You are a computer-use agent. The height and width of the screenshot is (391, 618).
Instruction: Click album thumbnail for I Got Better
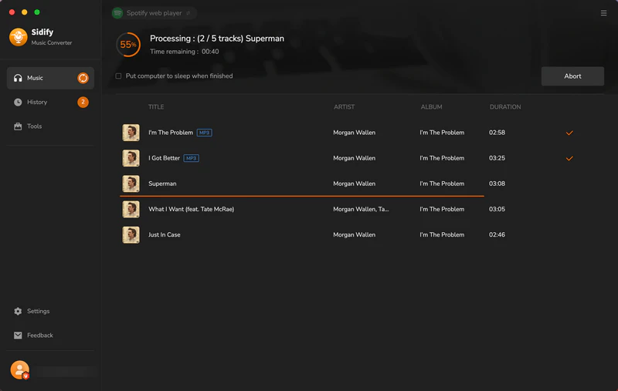coord(131,158)
